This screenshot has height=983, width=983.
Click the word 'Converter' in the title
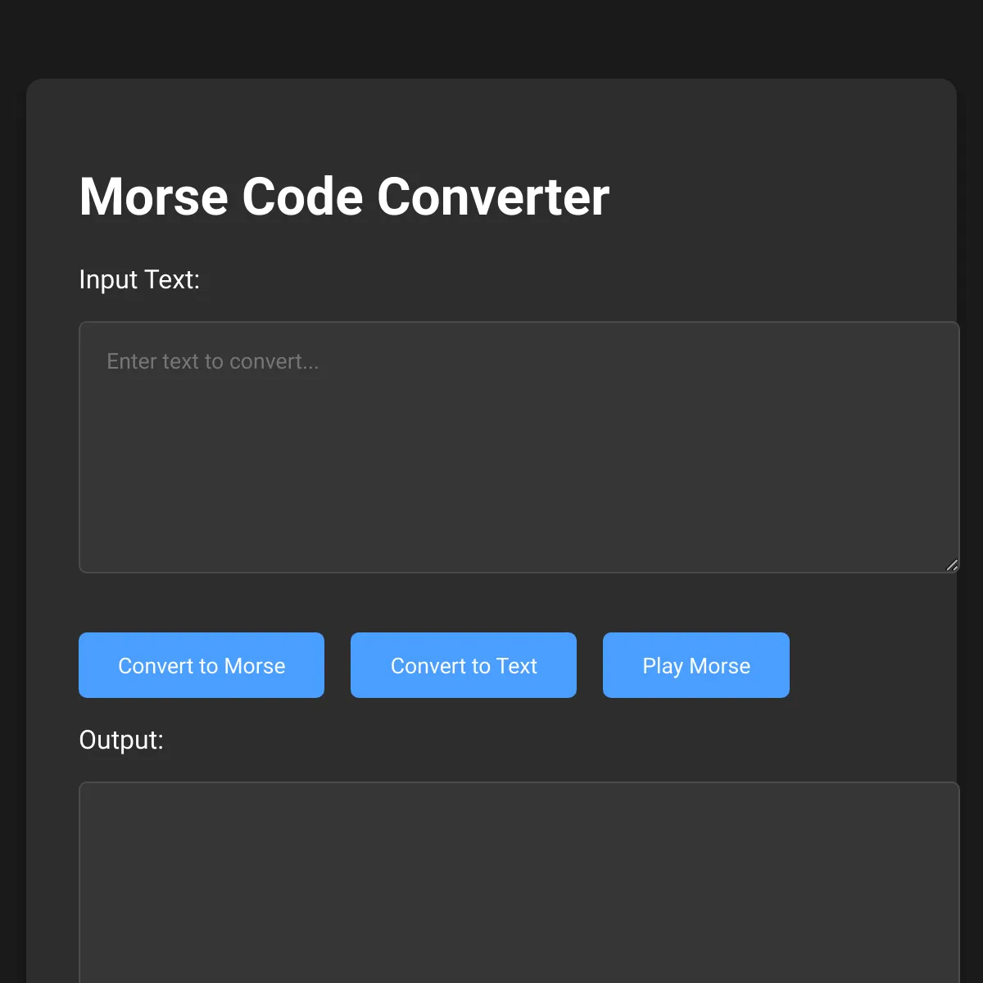(x=493, y=197)
